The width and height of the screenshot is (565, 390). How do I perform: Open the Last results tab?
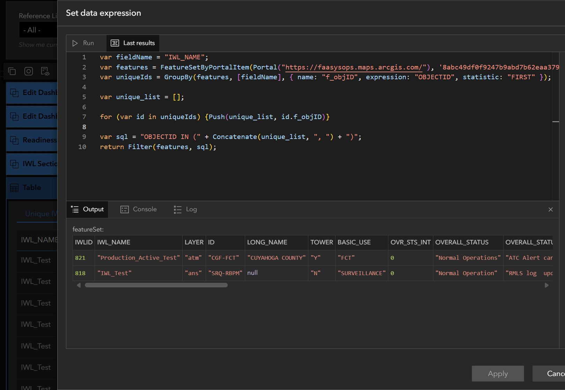click(133, 43)
